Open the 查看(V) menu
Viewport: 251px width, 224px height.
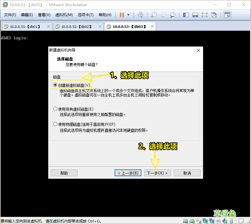click(x=44, y=15)
